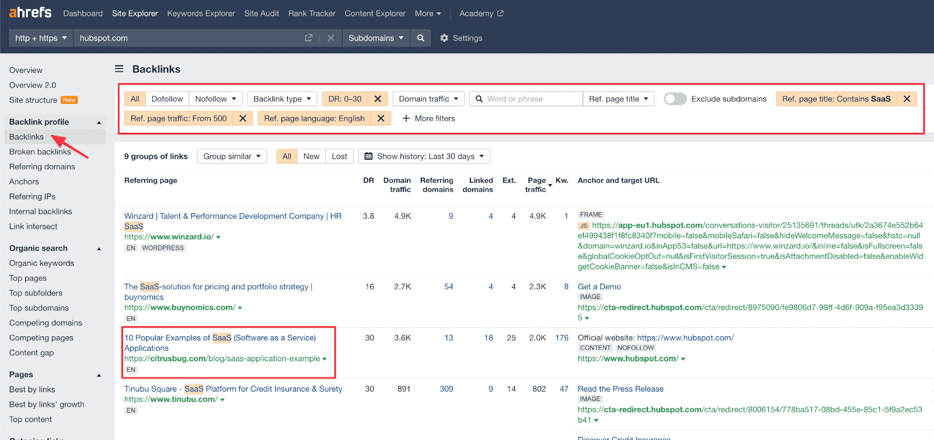Open Keywords Explorer

(x=201, y=13)
